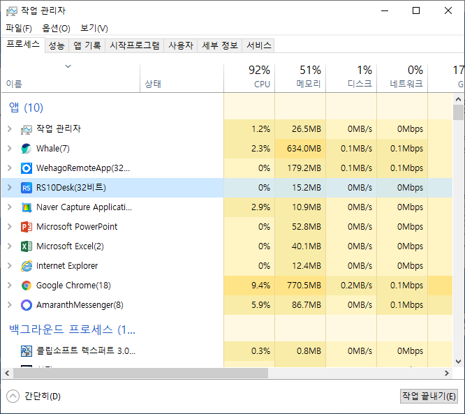Open the 시작프로그램 tab
Image resolution: width=465 pixels, height=414 pixels.
point(135,45)
